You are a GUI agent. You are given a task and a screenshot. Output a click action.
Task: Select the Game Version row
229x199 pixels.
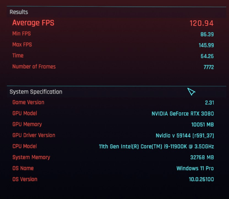(x=113, y=102)
